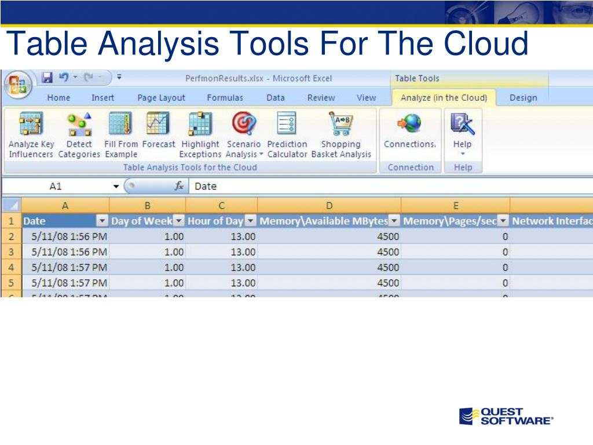Click cell A2 with 5/11/08 1:56 PM
The width and height of the screenshot is (593, 445).
[65, 236]
